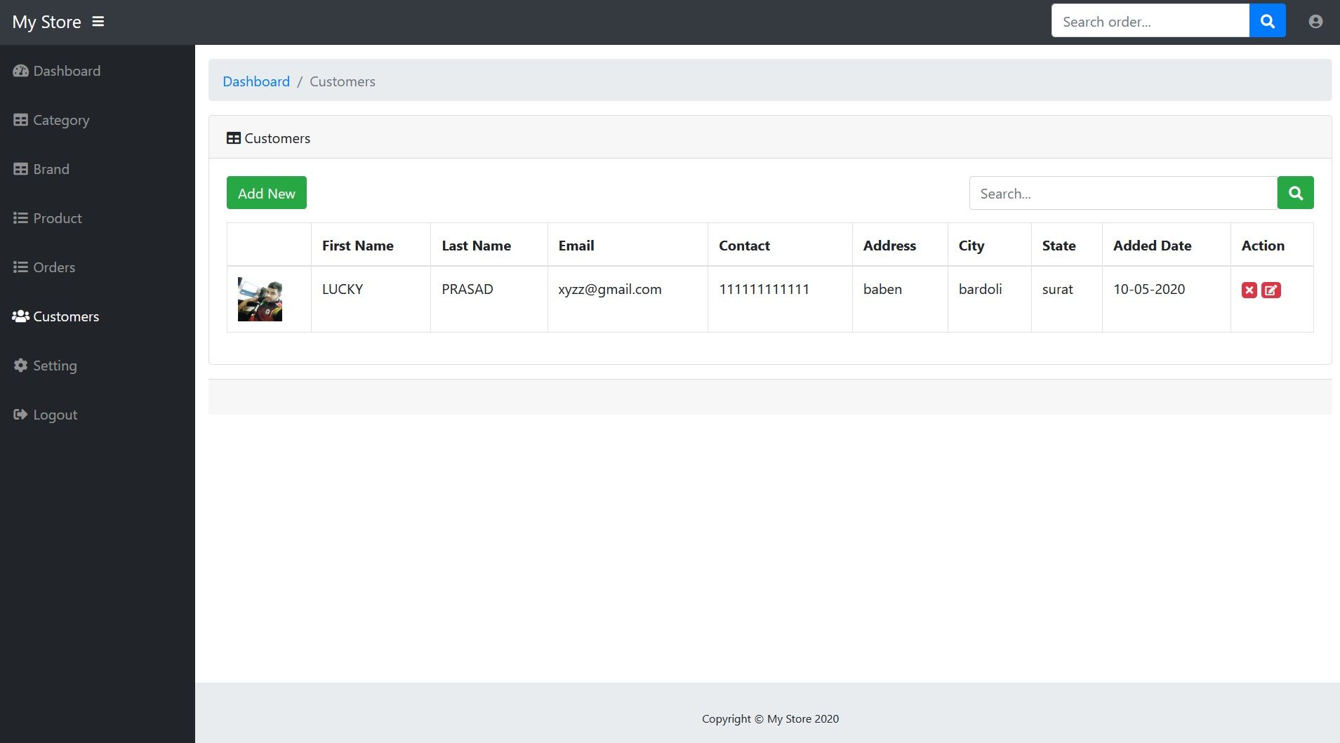Click the Customers breadcrumb text

pyautogui.click(x=343, y=81)
